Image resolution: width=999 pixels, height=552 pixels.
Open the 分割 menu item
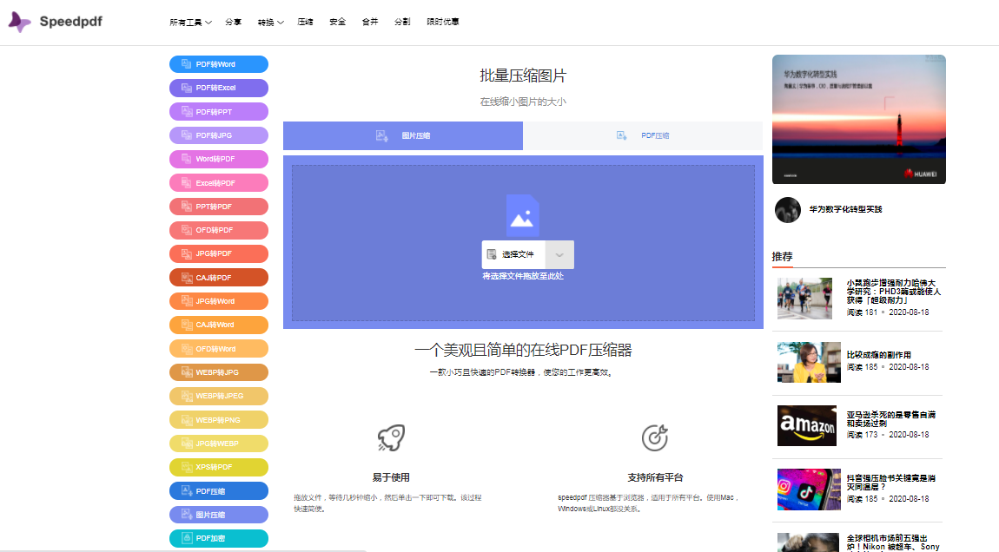[402, 23]
